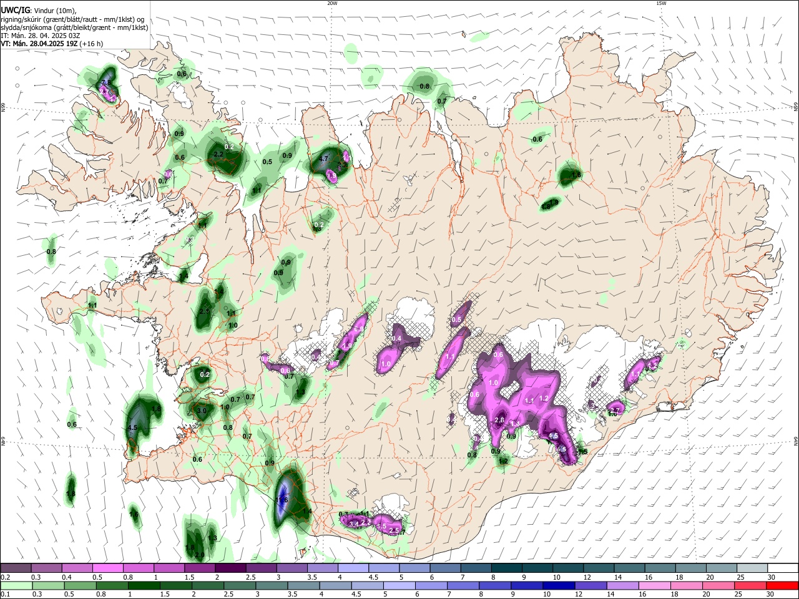Click the 'Vindur (10m)' header text
799x599 pixels.
[x=54, y=11]
